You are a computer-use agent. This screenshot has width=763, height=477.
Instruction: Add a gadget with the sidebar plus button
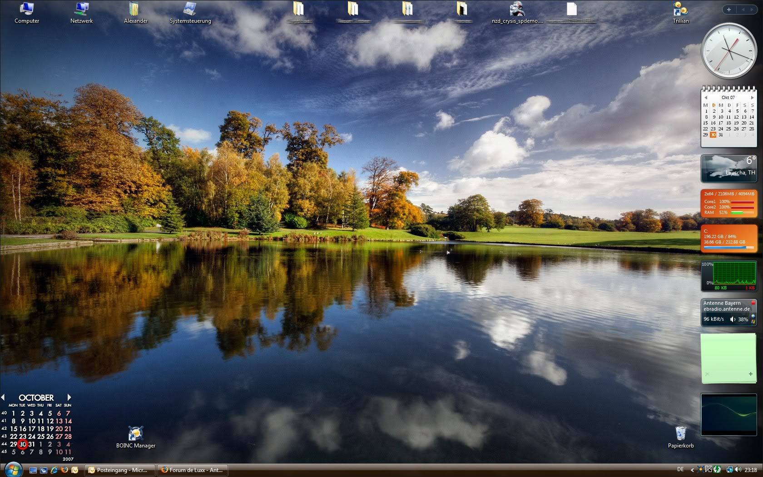point(729,10)
